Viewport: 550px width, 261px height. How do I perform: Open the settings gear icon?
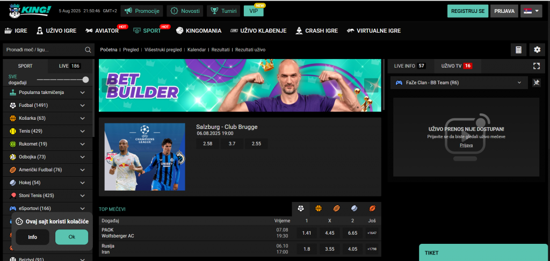537,50
